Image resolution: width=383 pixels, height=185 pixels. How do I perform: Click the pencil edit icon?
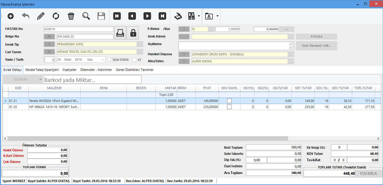41,16
